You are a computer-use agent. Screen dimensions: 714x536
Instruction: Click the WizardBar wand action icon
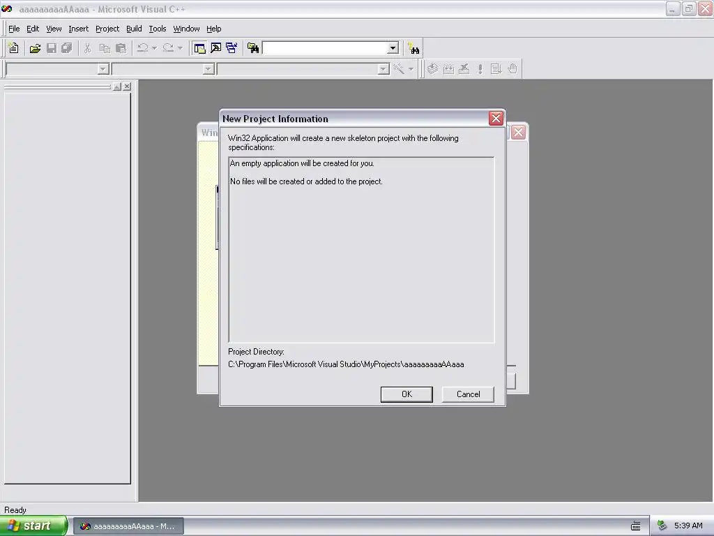pyautogui.click(x=399, y=69)
